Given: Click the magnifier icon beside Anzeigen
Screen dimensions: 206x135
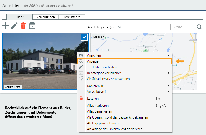Looking at the screenshot, I should coord(81,61).
